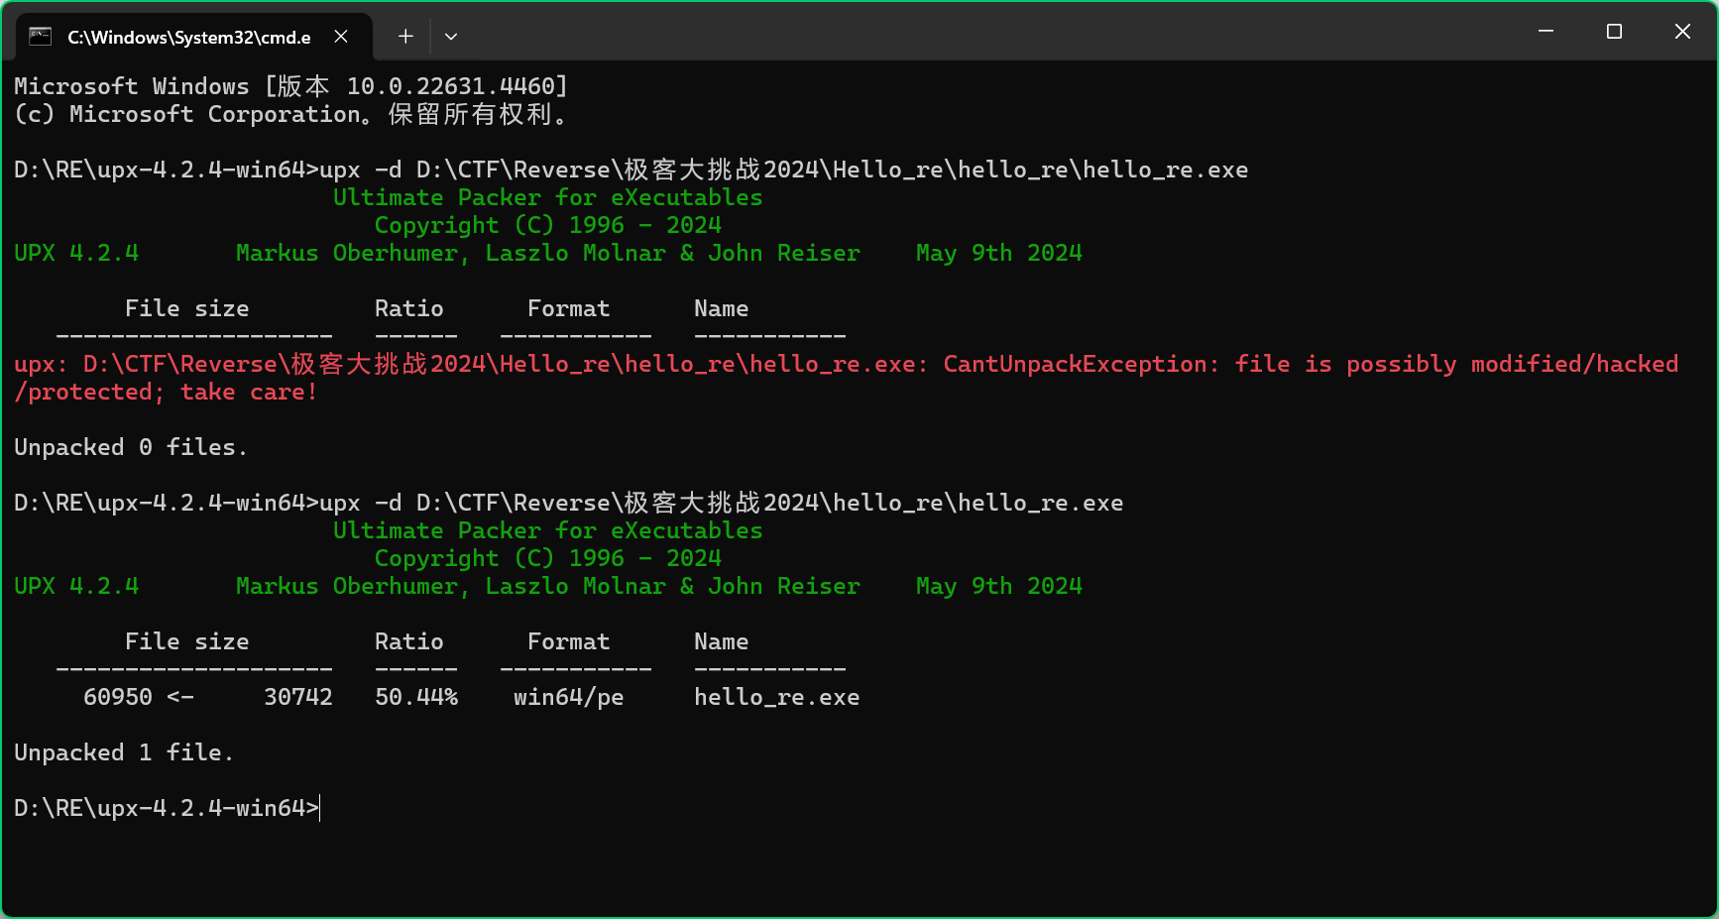
Task: Click the cmd icon in the tab
Action: tap(40, 37)
